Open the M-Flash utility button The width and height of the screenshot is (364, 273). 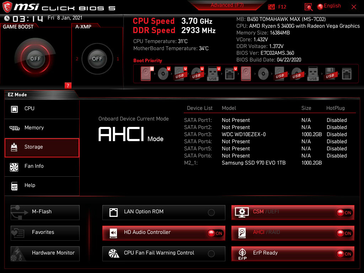45,212
